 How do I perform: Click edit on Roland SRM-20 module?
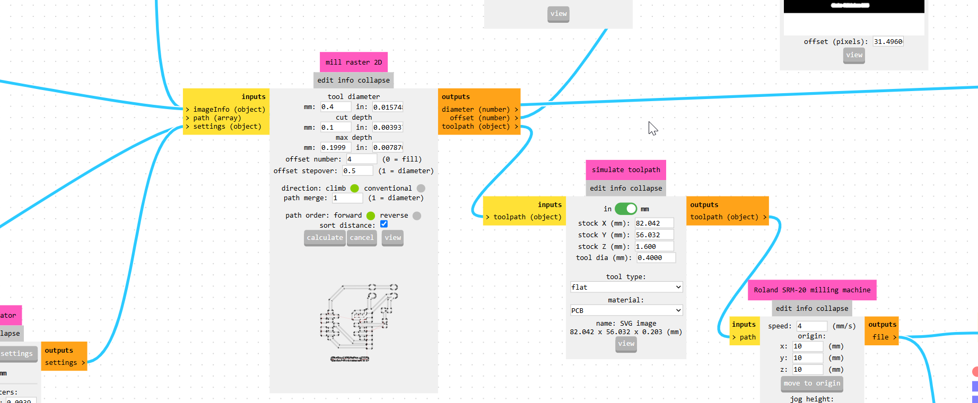[x=784, y=309]
